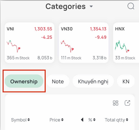Screen dimensions: 139x130
Task: Open the VNI index card
Action: click(29, 43)
